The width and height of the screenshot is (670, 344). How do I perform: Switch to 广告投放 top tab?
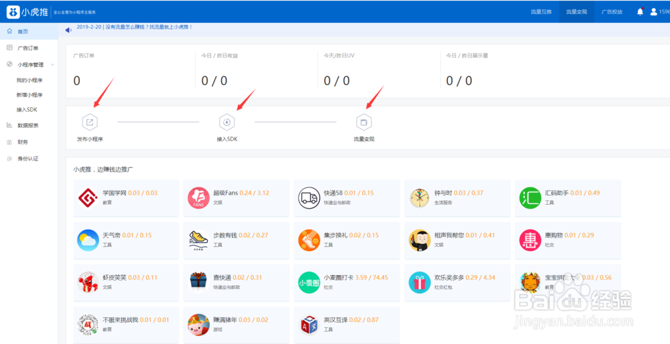click(x=612, y=12)
